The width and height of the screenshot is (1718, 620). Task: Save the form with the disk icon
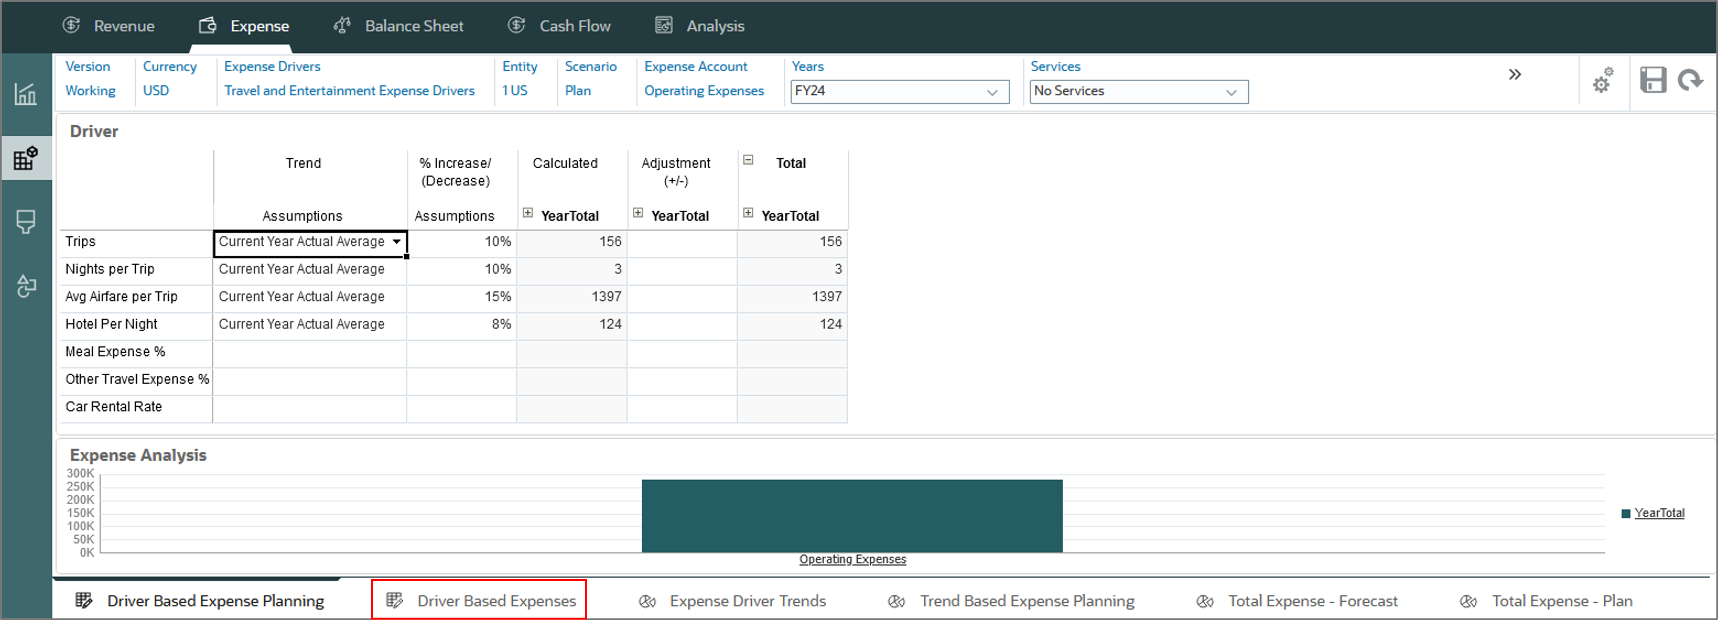1653,80
